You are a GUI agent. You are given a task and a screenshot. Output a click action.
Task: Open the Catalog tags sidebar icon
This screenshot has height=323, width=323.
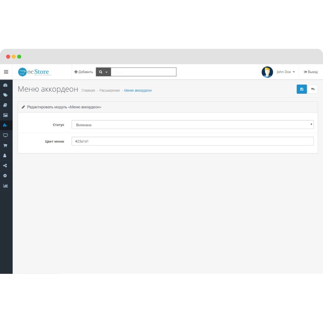click(x=5, y=95)
